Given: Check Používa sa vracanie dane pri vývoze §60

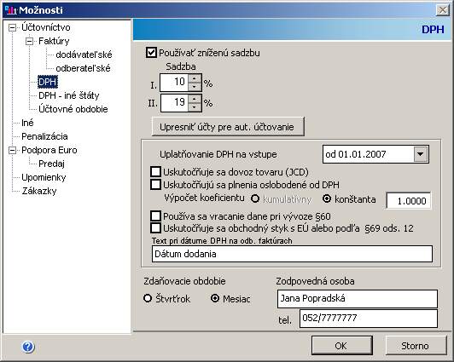Looking at the screenshot, I should [156, 215].
